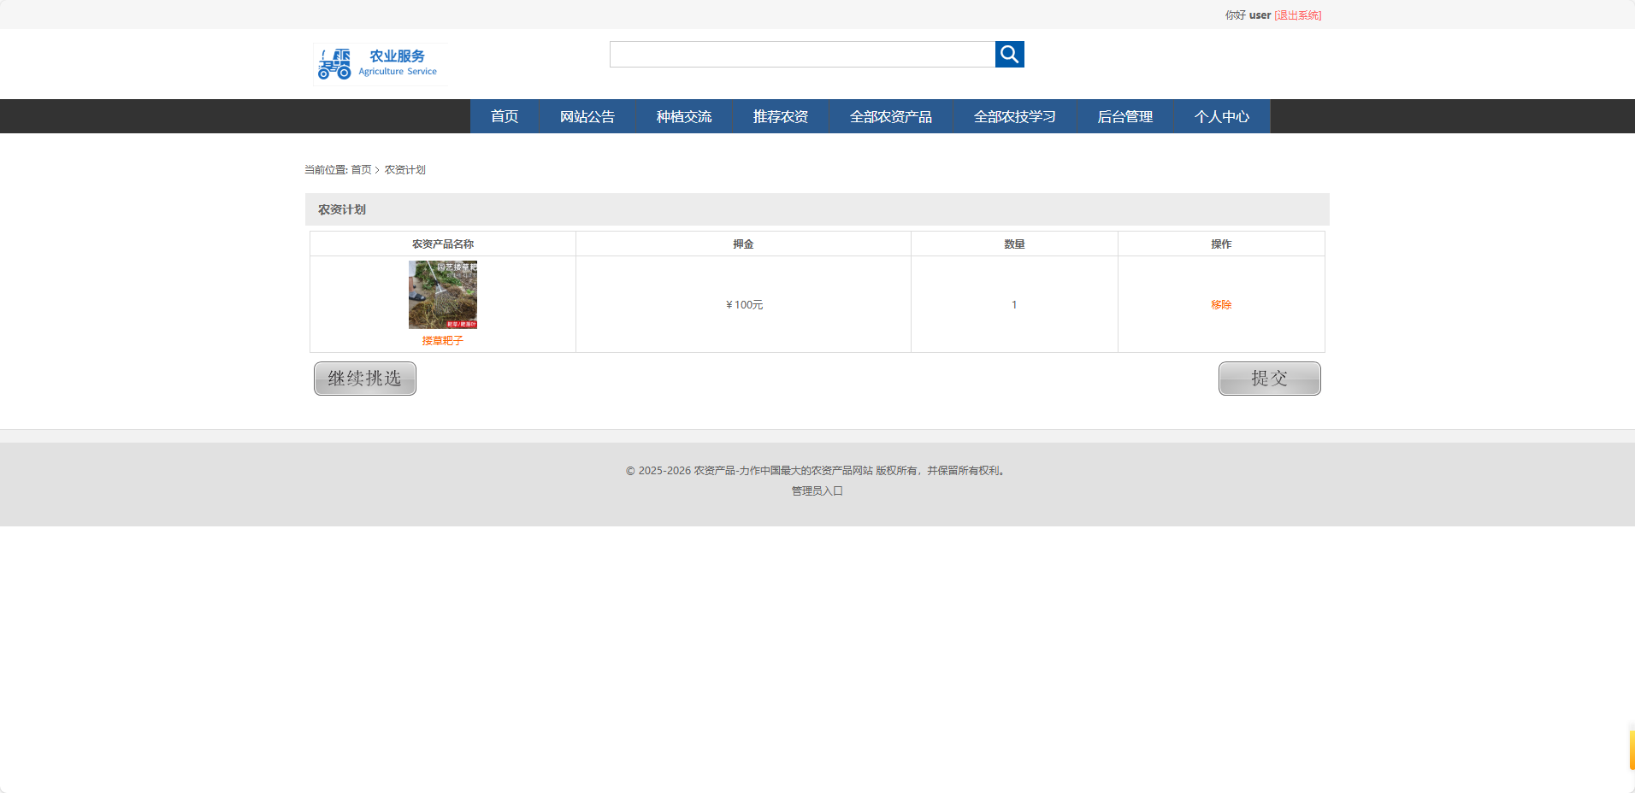Click the 押金 column header
This screenshot has height=793, width=1635.
743,244
